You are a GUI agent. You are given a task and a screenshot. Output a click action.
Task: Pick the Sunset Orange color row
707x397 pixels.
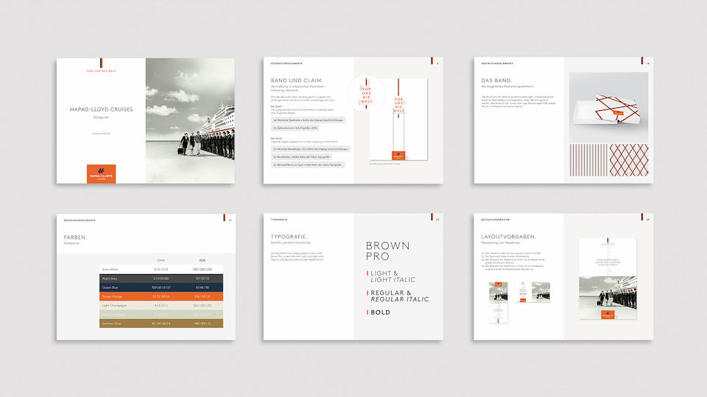click(161, 296)
